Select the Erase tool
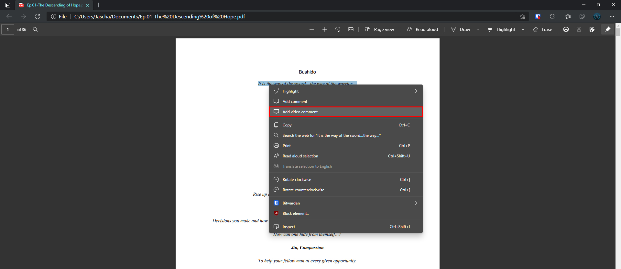This screenshot has height=269, width=621. click(x=542, y=29)
